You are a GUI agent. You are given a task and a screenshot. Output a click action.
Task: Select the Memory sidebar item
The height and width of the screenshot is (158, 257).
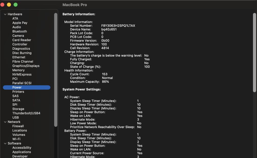(19, 70)
